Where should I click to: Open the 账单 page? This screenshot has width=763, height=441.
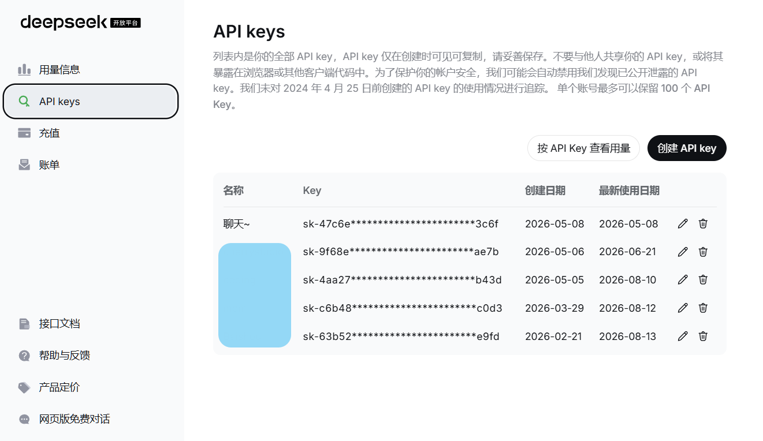91,165
